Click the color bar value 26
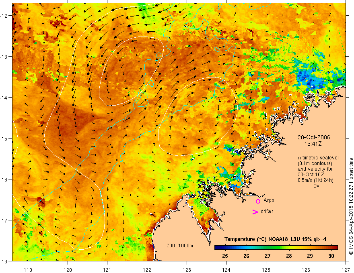Screen dimensions: 354x273 pyautogui.click(x=246, y=256)
